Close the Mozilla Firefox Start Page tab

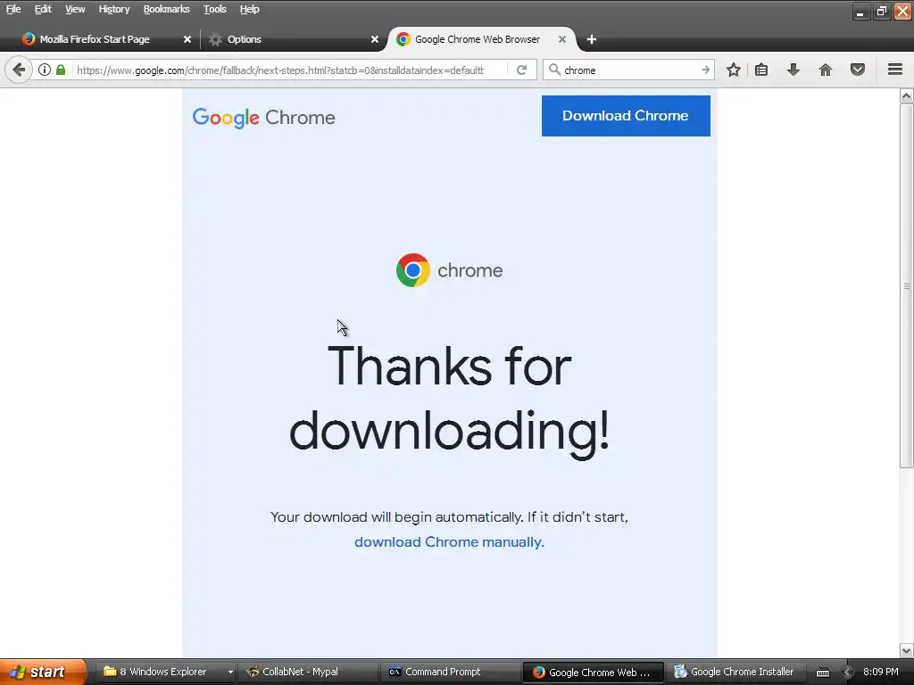[187, 39]
